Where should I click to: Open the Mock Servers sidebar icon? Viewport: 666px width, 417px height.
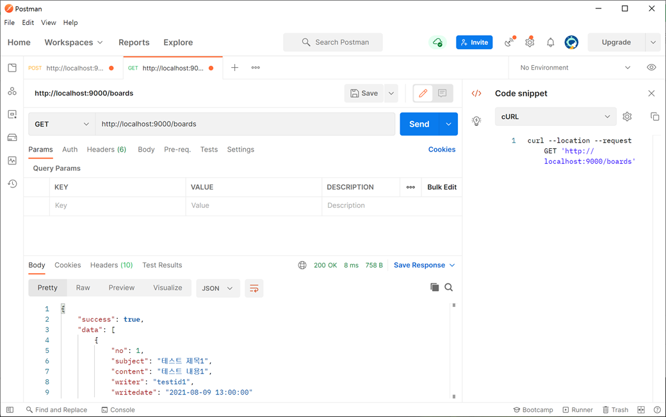click(12, 138)
